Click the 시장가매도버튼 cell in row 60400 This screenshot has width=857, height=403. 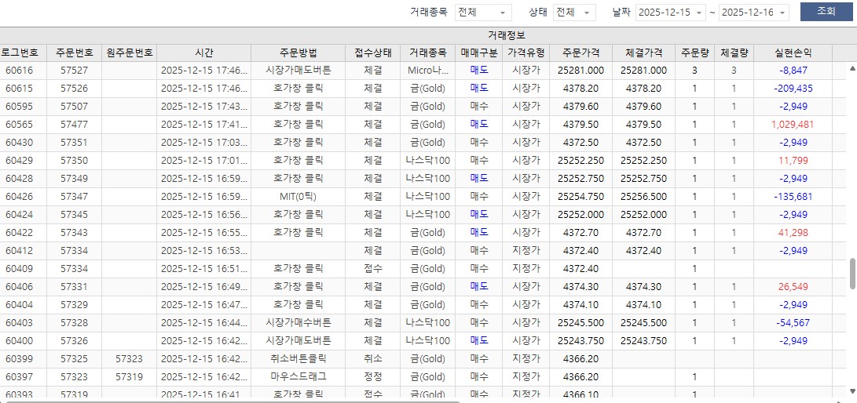[298, 340]
